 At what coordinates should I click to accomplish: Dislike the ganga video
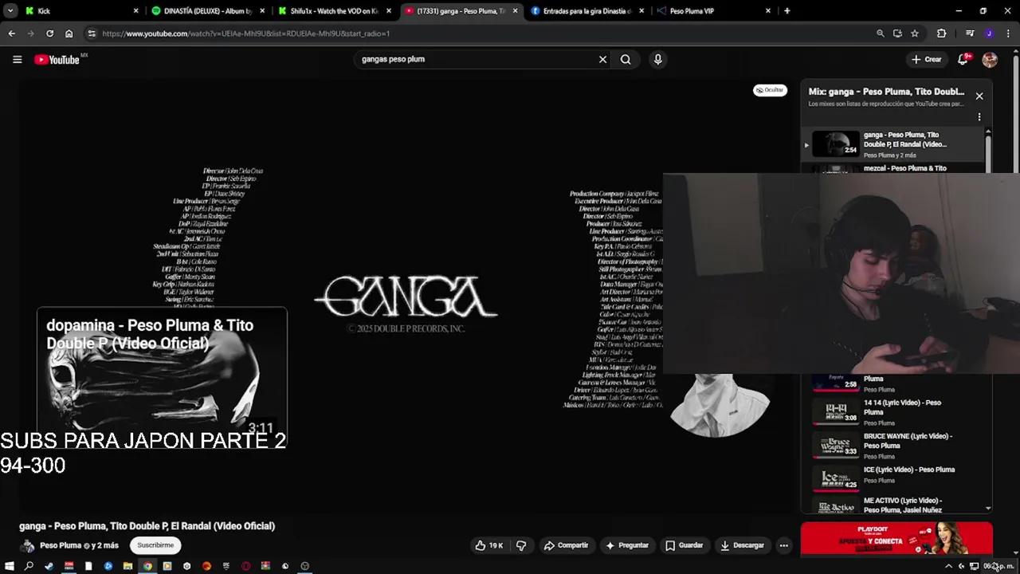(521, 545)
